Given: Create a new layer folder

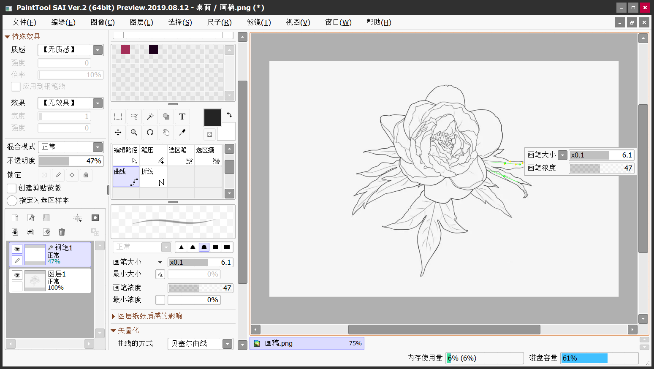Looking at the screenshot, I should [x=46, y=217].
